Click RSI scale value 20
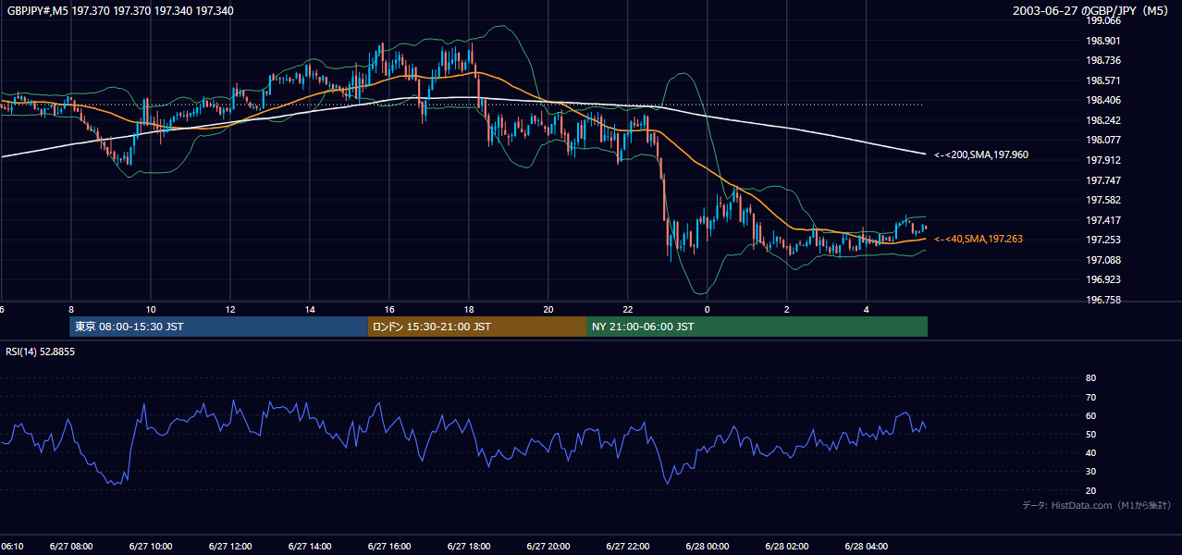The width and height of the screenshot is (1182, 555). pos(1090,490)
